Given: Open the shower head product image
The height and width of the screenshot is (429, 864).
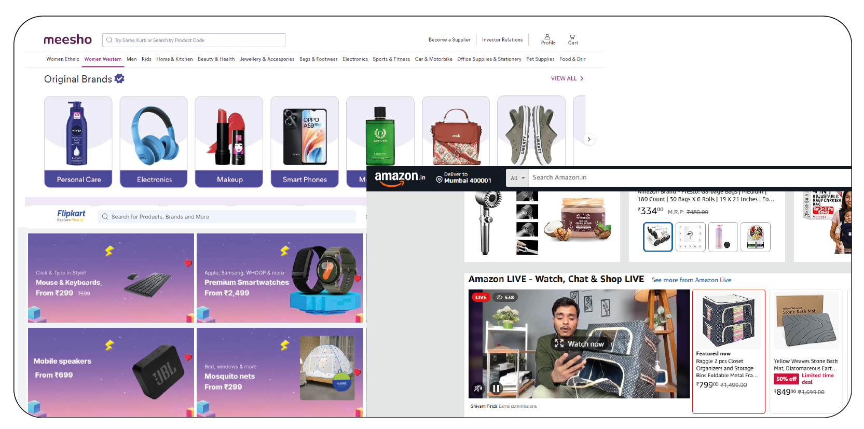Looking at the screenshot, I should pyautogui.click(x=488, y=223).
